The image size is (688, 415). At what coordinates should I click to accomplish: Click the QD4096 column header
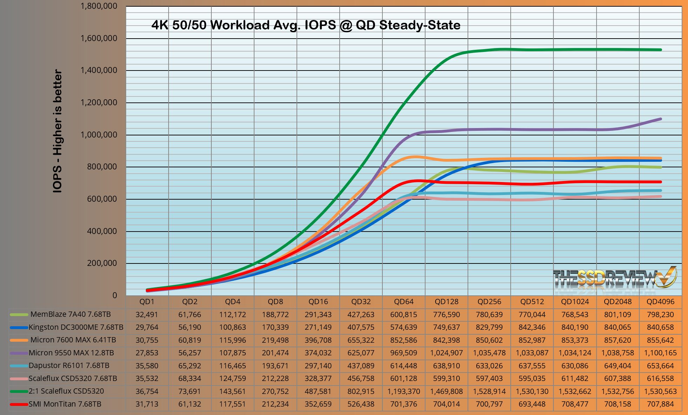[660, 302]
